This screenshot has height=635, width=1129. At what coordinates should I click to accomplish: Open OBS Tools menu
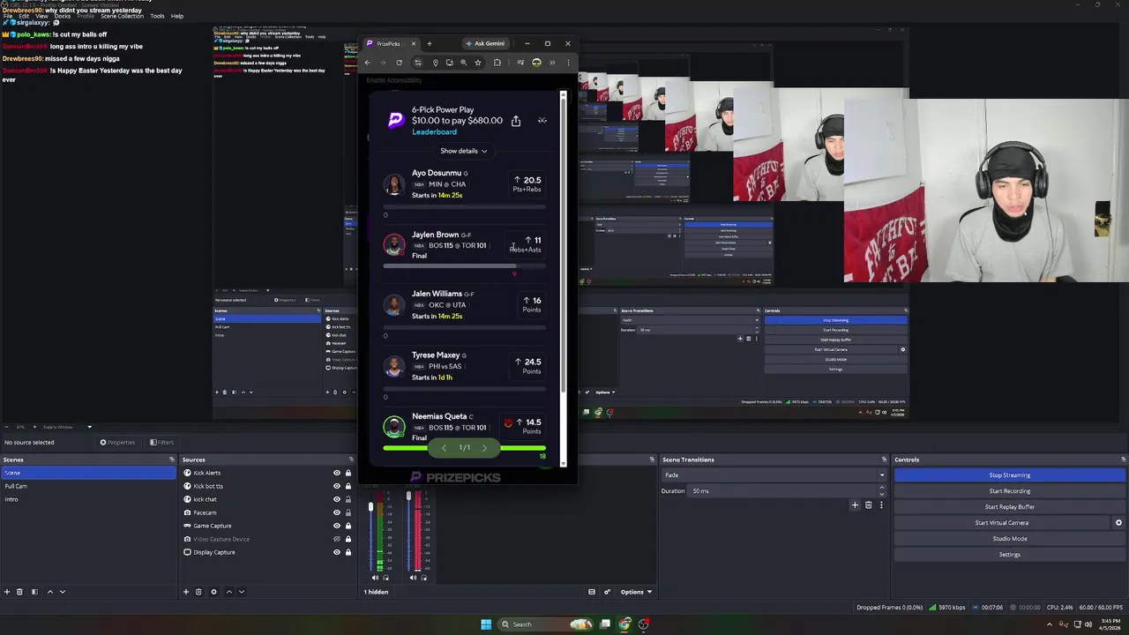coord(157,16)
